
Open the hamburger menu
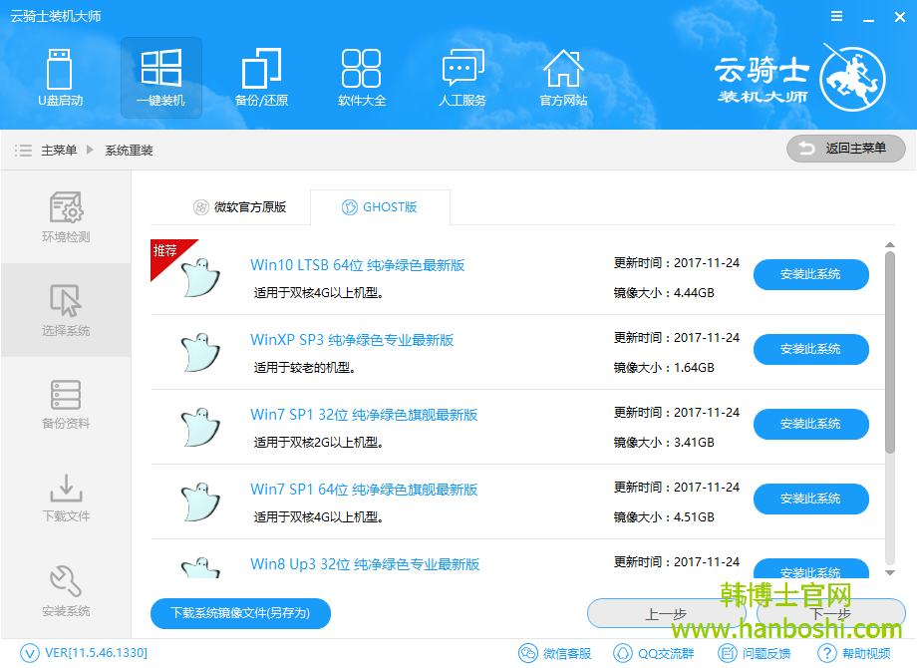pos(836,15)
